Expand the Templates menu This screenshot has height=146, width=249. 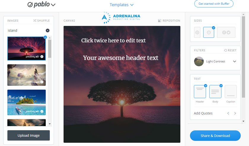click(122, 5)
